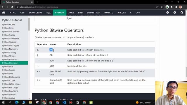Open Python Strings link
Image resolution: width=187 pixels, height=105 pixels.
tap(9, 56)
